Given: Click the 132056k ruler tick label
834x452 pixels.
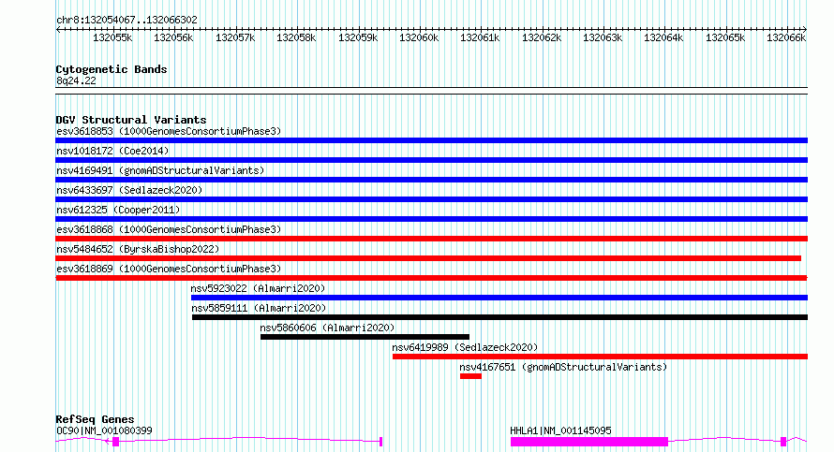Looking at the screenshot, I should coord(174,37).
